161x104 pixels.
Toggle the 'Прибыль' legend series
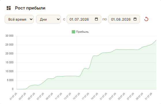click(x=80, y=32)
